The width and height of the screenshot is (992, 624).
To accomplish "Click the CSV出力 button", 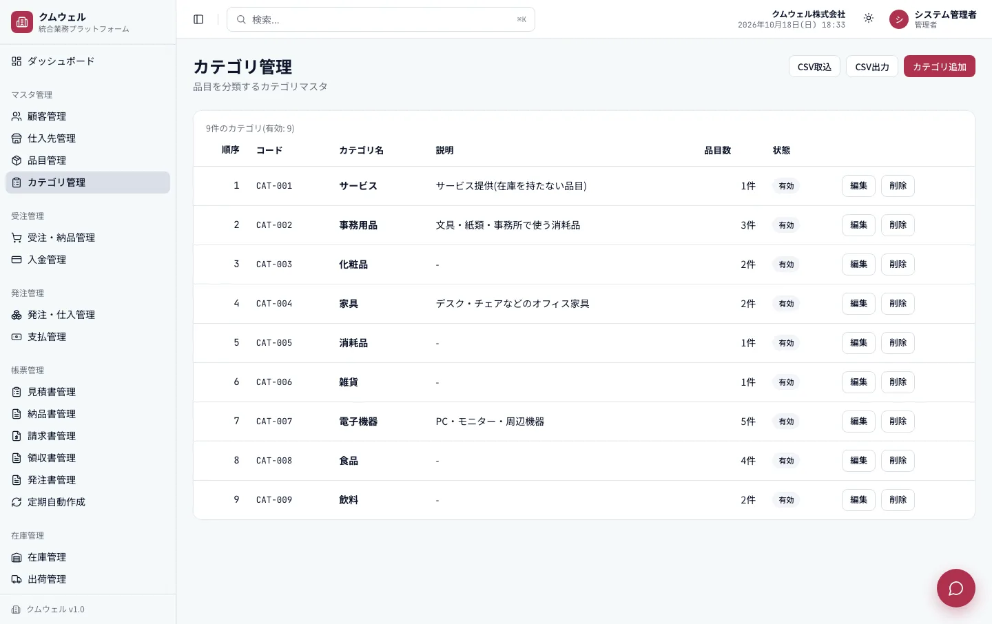I will (872, 66).
